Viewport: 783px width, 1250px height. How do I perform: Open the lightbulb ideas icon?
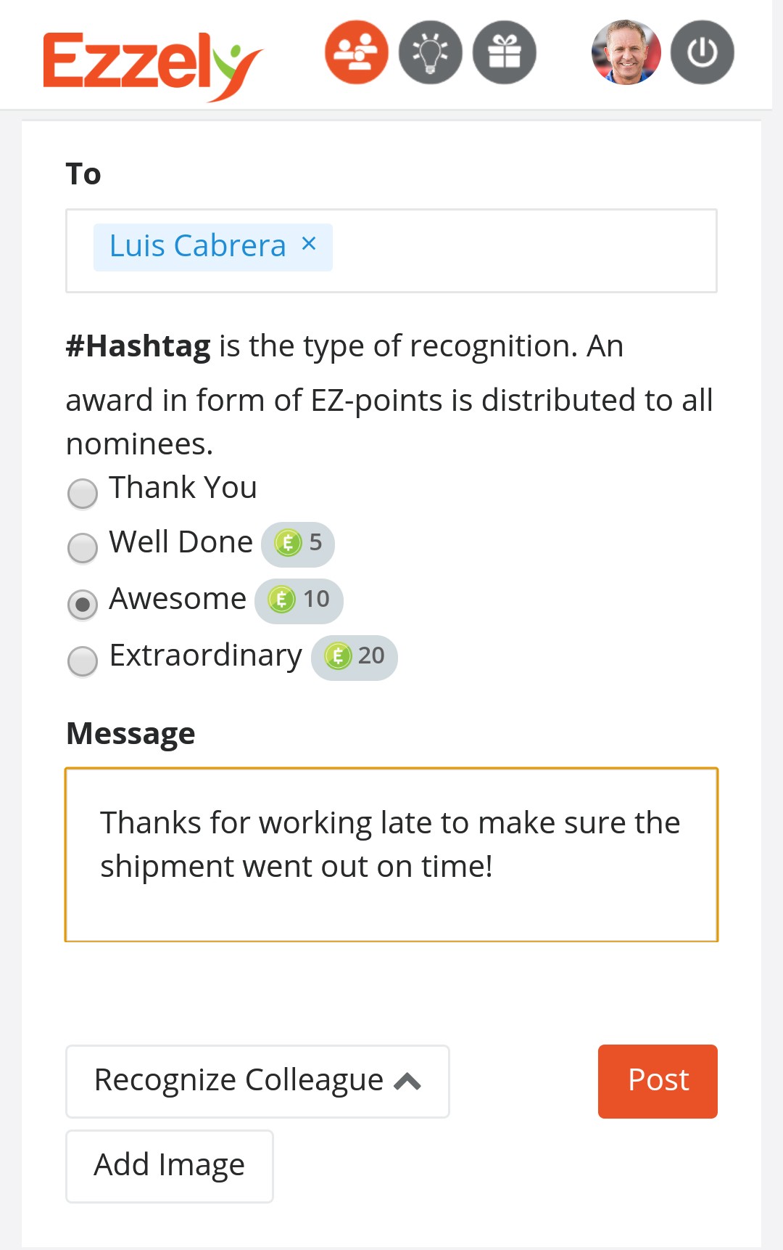(430, 52)
